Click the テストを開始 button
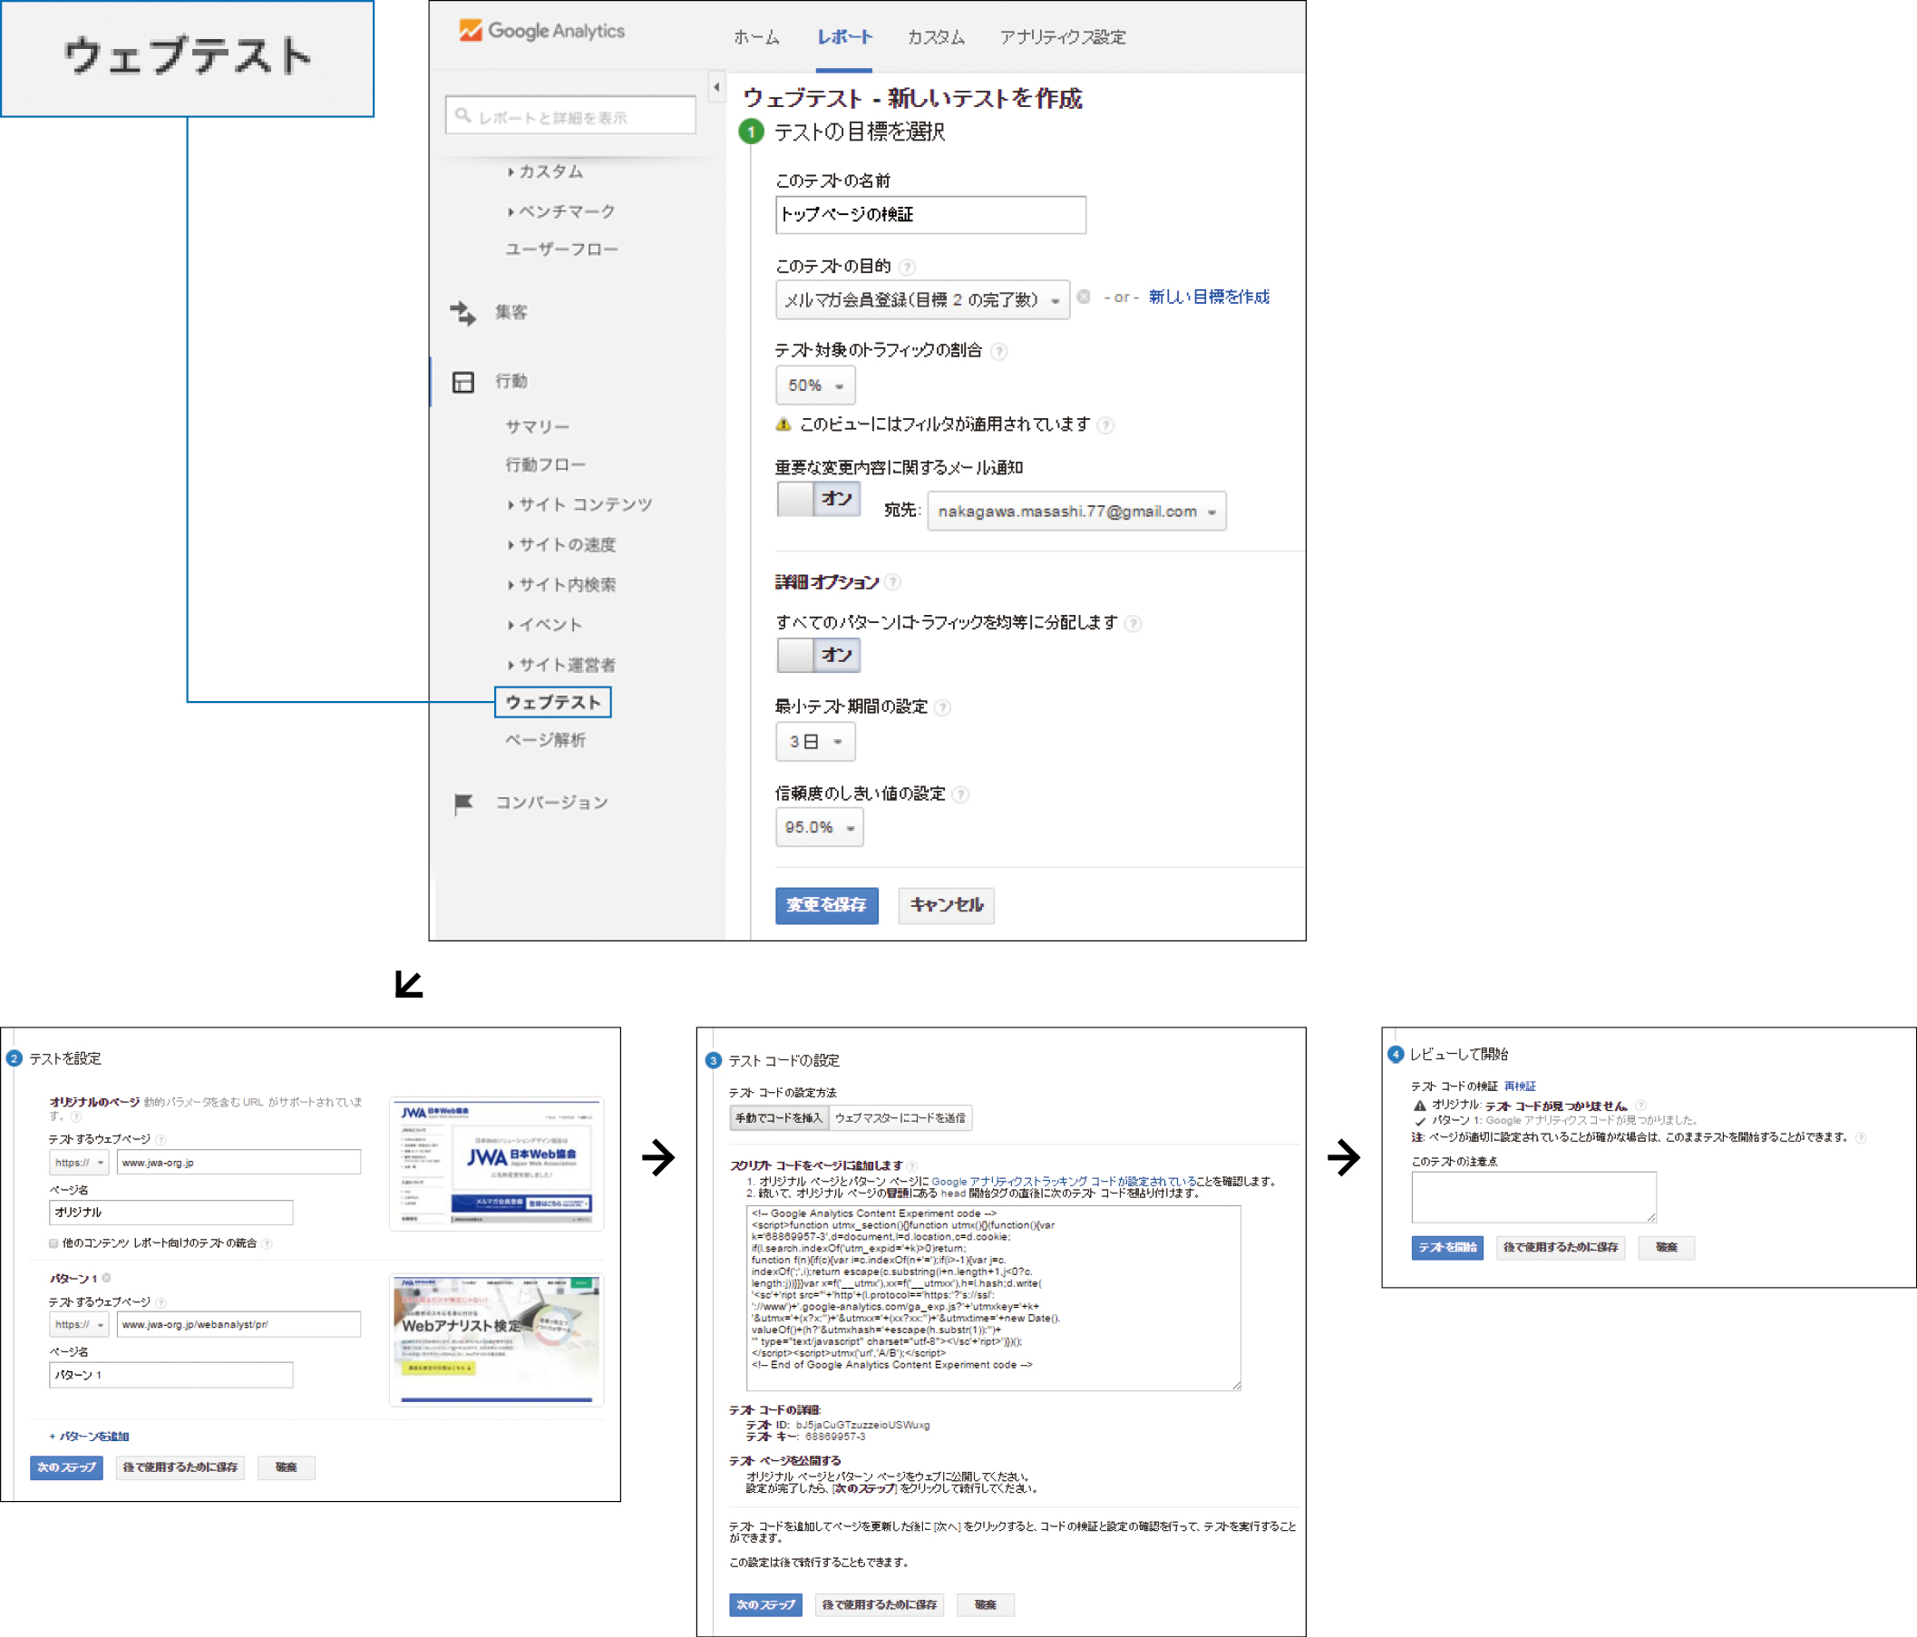Image resolution: width=1917 pixels, height=1637 pixels. click(x=1447, y=1247)
